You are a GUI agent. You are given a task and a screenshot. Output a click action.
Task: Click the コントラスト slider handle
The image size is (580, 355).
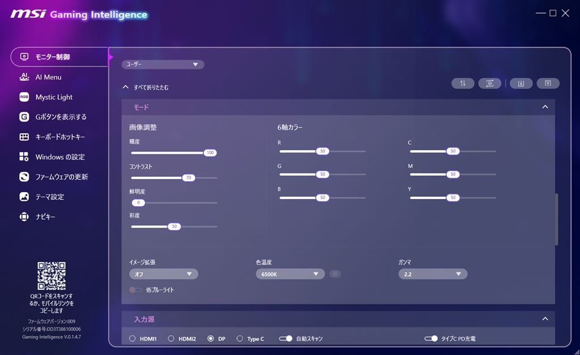point(189,177)
